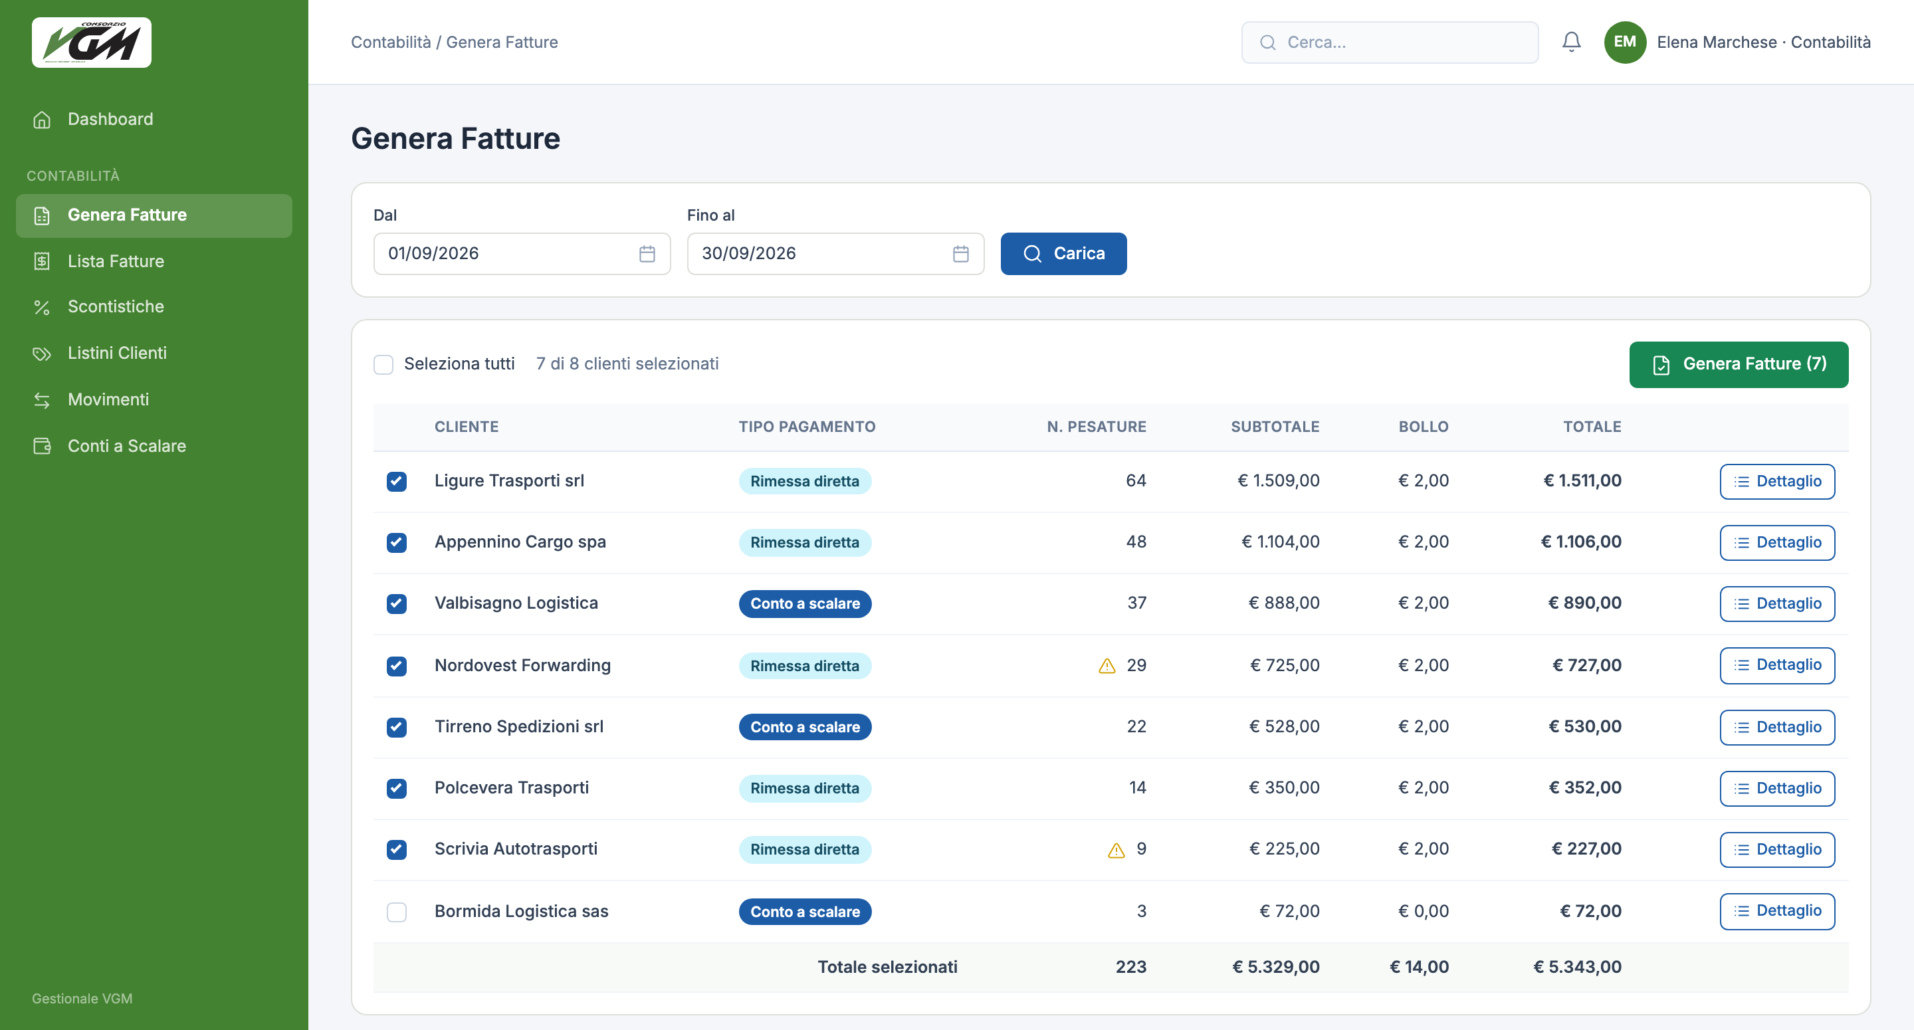Deselect Polcevera Trasporti checkbox
This screenshot has width=1914, height=1030.
pyautogui.click(x=396, y=789)
